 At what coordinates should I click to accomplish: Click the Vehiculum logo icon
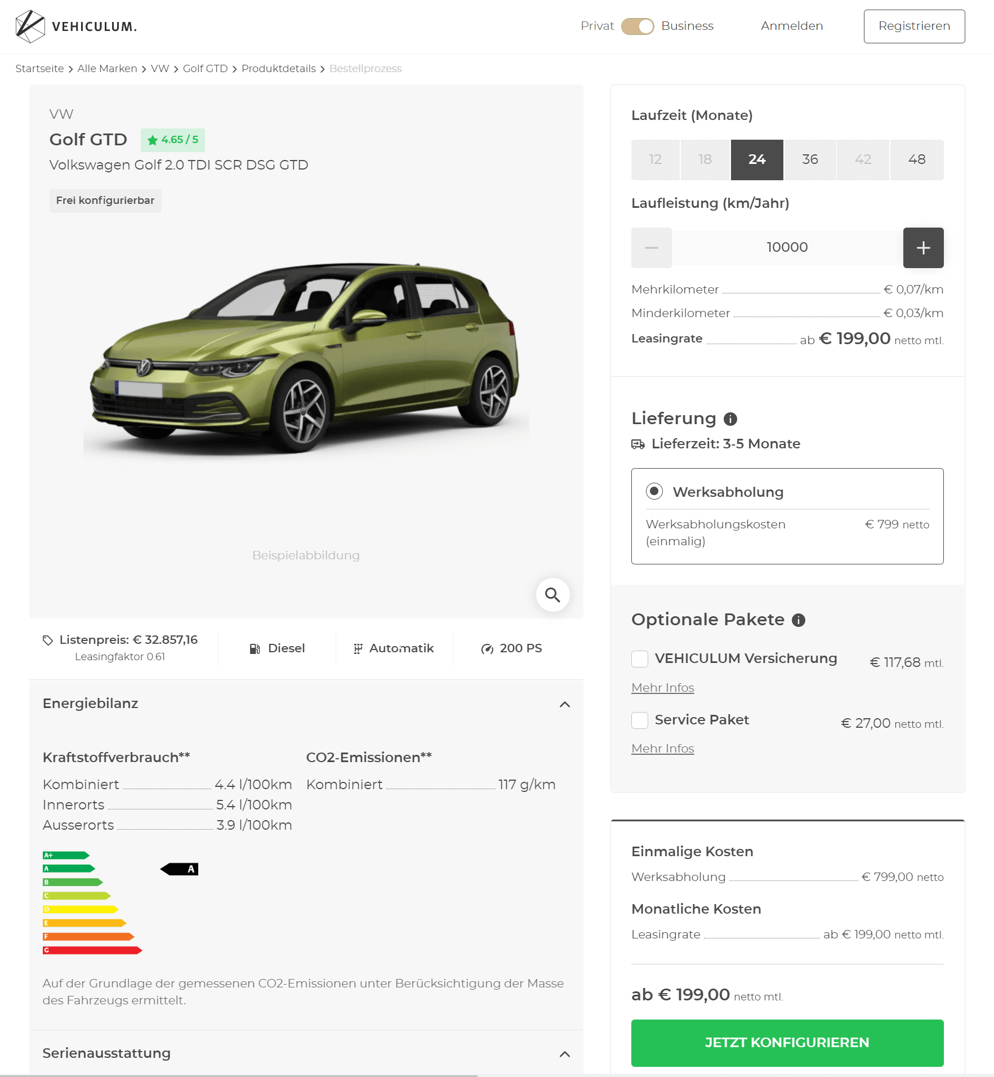(30, 26)
